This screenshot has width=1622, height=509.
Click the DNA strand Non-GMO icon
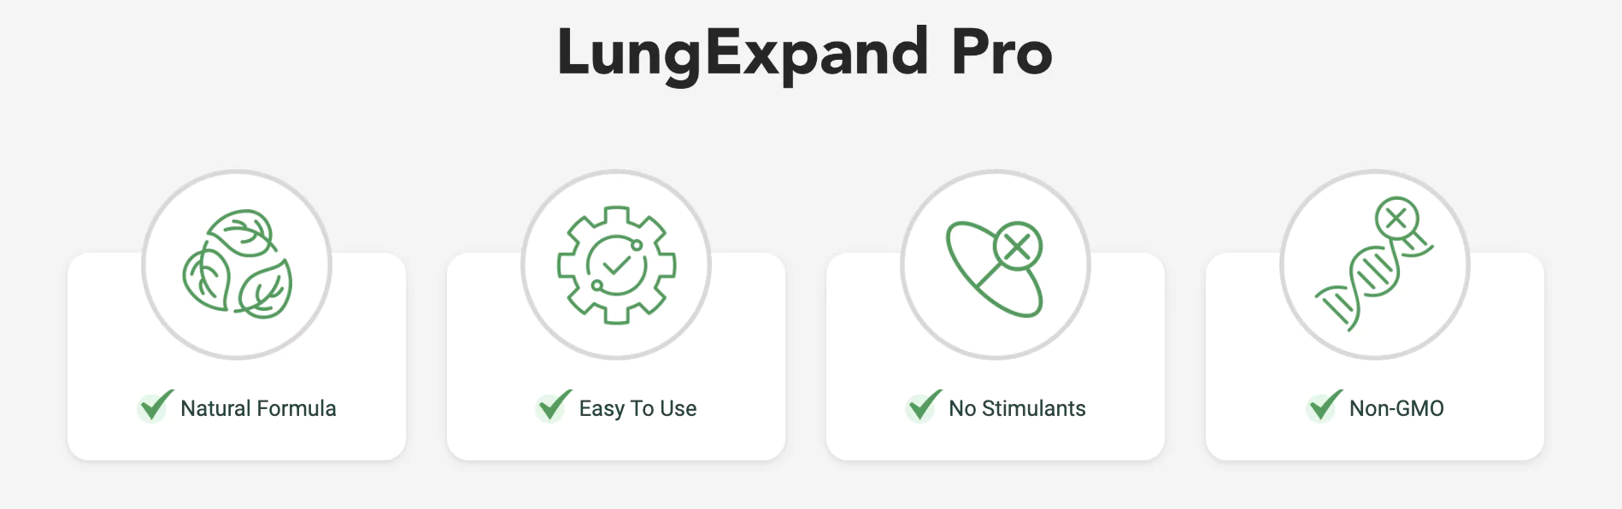(1373, 265)
